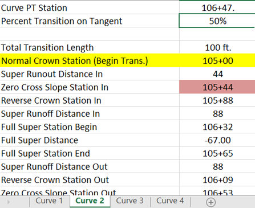Click the Reverse Crown Station In value 105+88

217,100
